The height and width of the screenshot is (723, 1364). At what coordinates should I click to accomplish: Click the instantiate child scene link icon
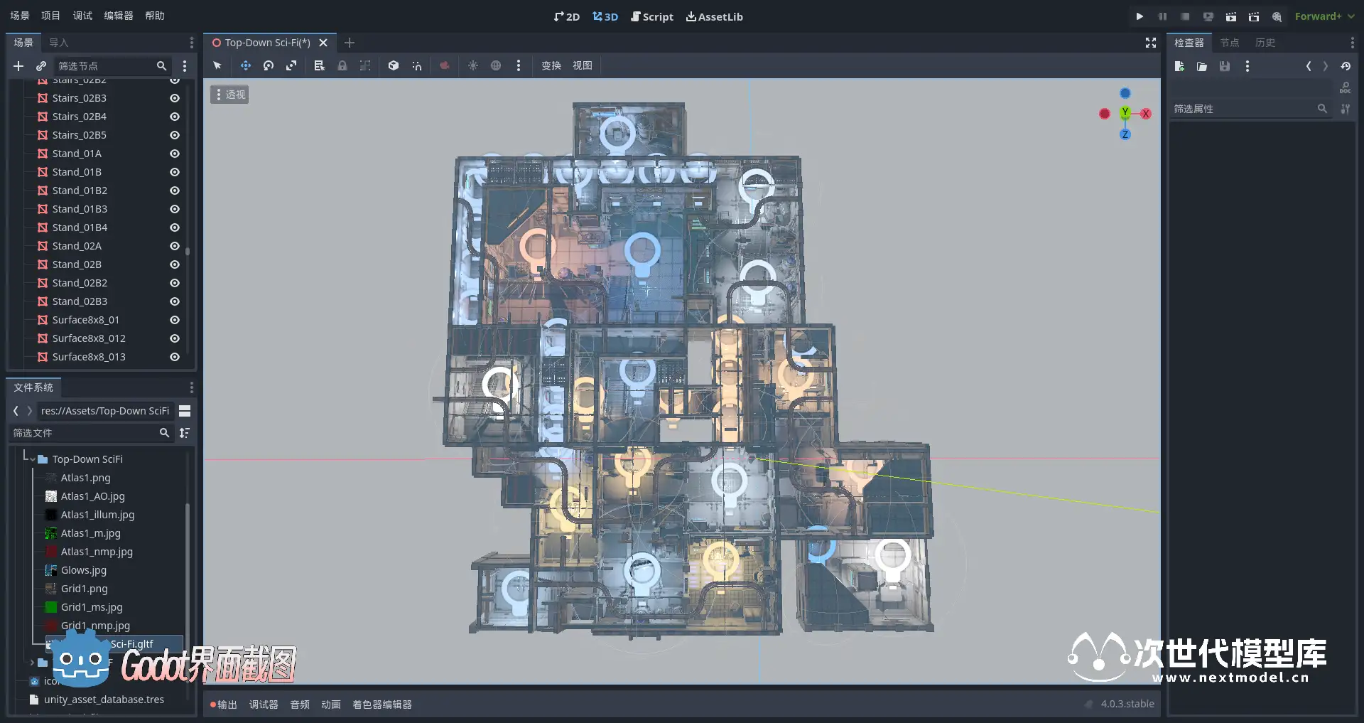[41, 66]
